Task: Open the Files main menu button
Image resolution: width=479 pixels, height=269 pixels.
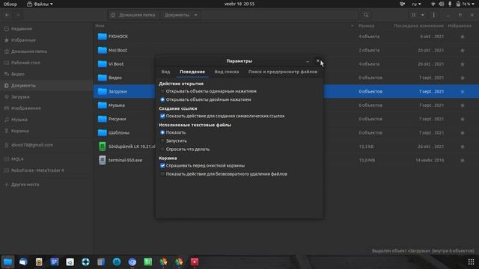Action: [x=433, y=15]
